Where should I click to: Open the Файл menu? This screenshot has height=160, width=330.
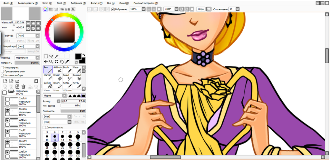point(8,3)
